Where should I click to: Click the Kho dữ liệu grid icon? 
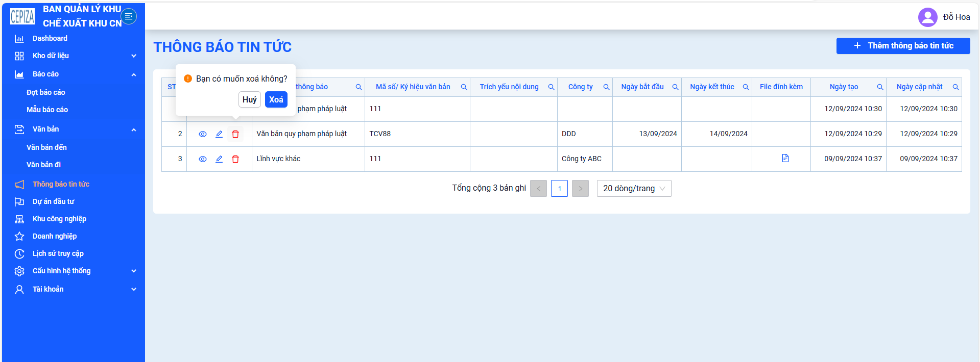(19, 56)
